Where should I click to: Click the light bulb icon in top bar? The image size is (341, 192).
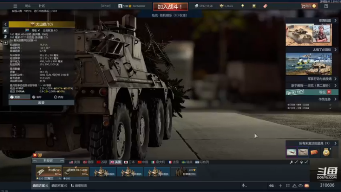(243, 6)
